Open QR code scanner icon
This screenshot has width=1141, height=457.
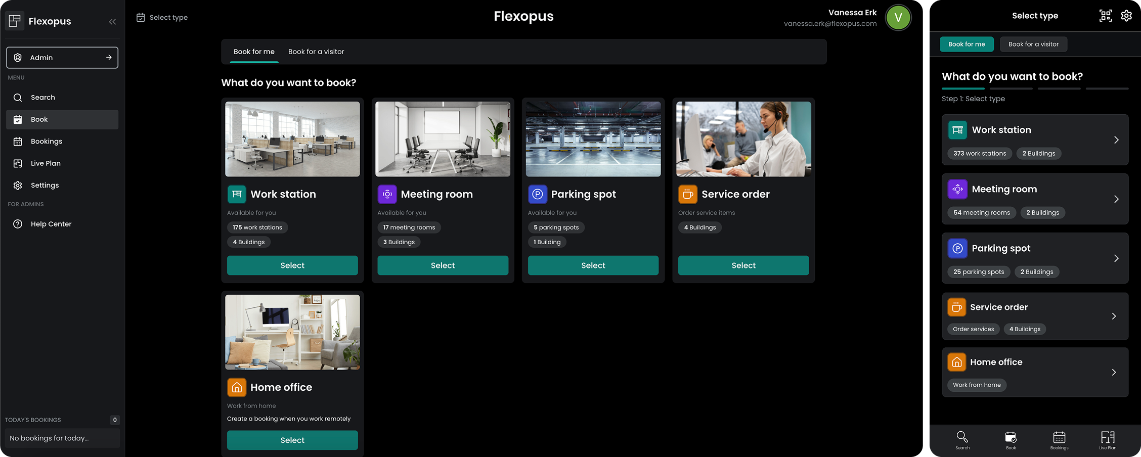[x=1106, y=16]
